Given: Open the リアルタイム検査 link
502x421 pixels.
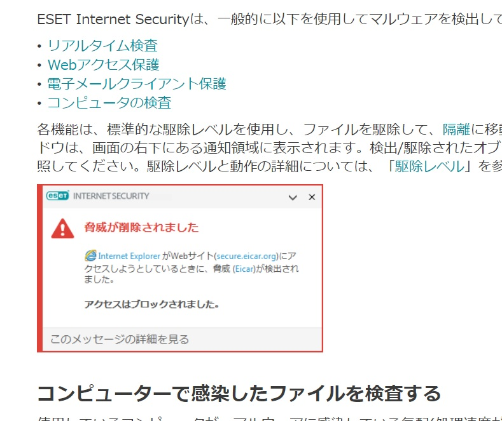Looking at the screenshot, I should [x=102, y=46].
